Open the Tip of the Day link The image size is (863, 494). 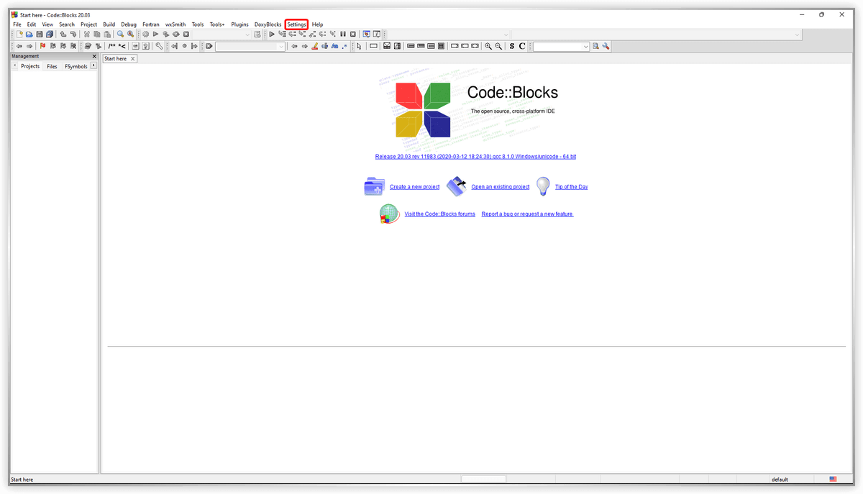tap(570, 186)
